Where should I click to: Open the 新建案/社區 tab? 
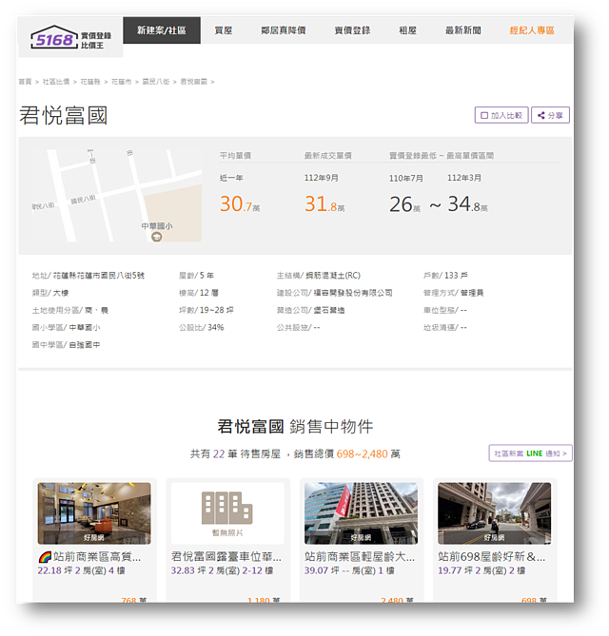pyautogui.click(x=162, y=30)
